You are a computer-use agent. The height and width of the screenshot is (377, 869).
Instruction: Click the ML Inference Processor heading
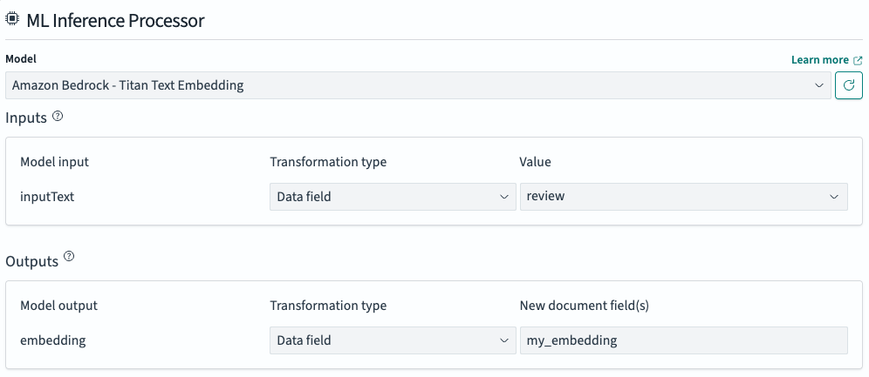click(x=115, y=20)
